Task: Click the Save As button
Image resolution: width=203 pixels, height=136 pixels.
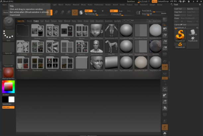Action: pos(193,9)
